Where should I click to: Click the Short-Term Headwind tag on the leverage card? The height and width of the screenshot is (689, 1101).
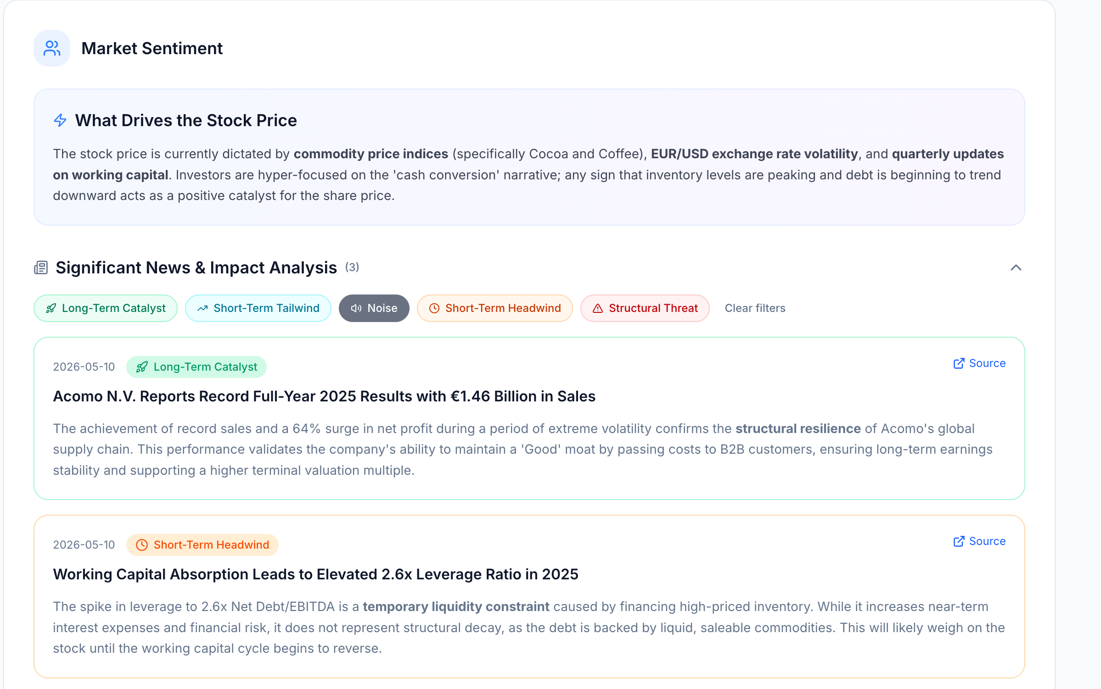[x=202, y=545]
